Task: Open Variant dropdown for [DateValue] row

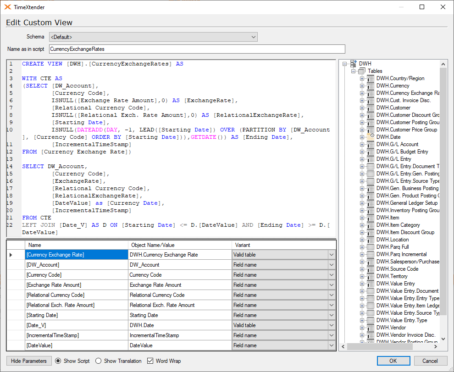Action: click(332, 345)
